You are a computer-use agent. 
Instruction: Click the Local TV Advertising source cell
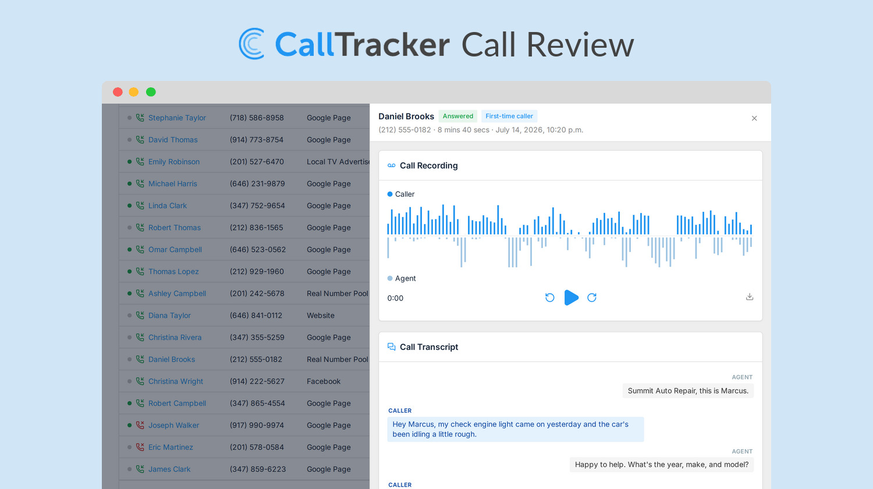coord(338,162)
